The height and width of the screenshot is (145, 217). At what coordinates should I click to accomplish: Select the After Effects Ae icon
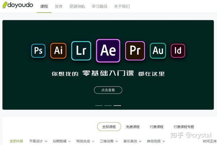108,50
